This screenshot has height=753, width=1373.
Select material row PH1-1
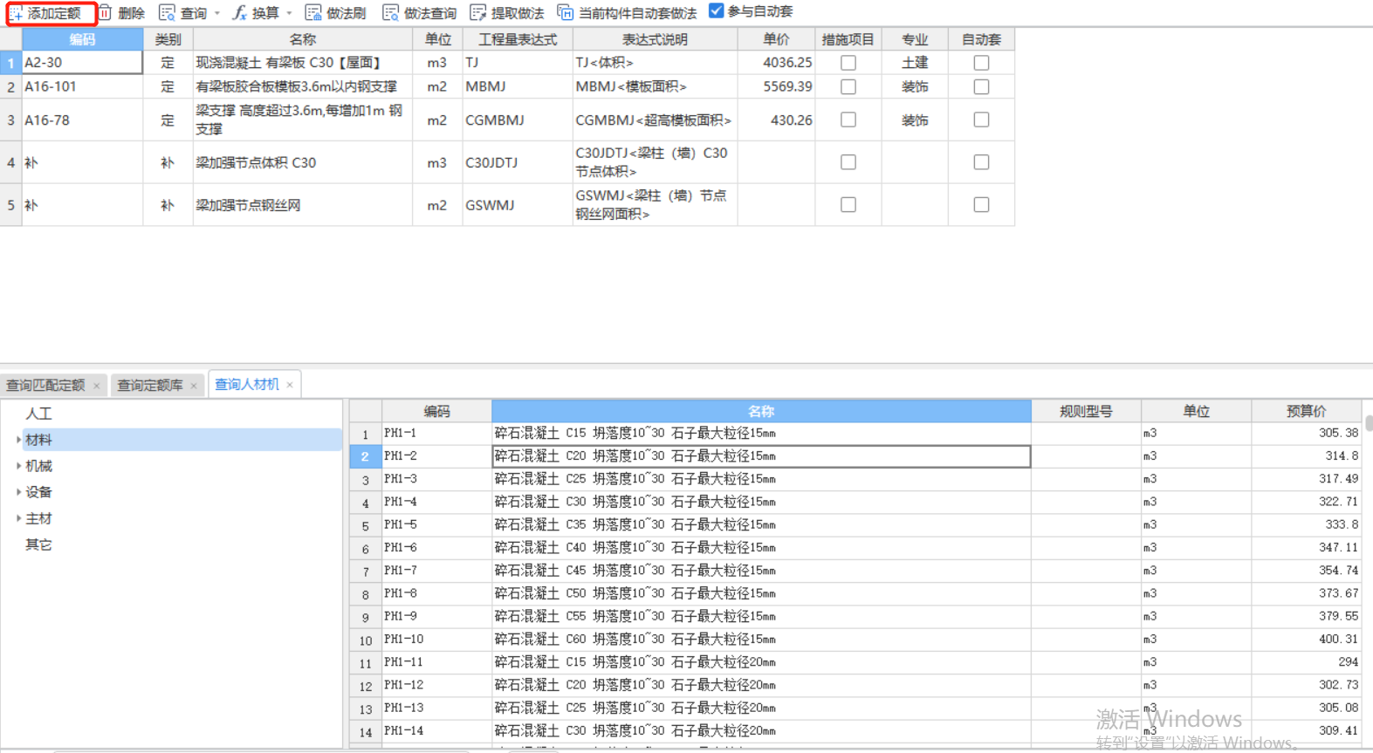pos(855,433)
